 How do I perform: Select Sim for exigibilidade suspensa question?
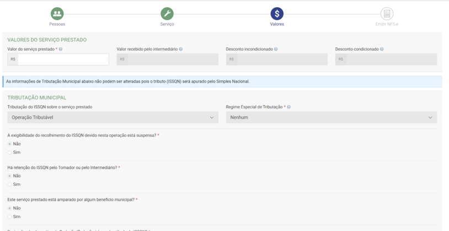pyautogui.click(x=9, y=152)
